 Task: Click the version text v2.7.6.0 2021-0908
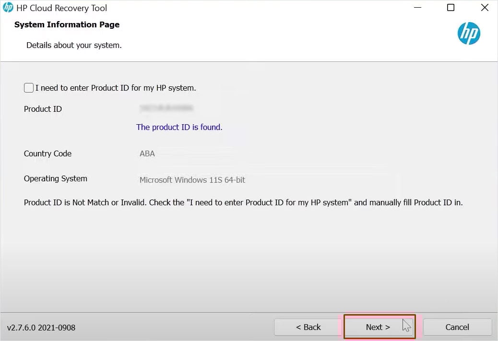click(41, 328)
